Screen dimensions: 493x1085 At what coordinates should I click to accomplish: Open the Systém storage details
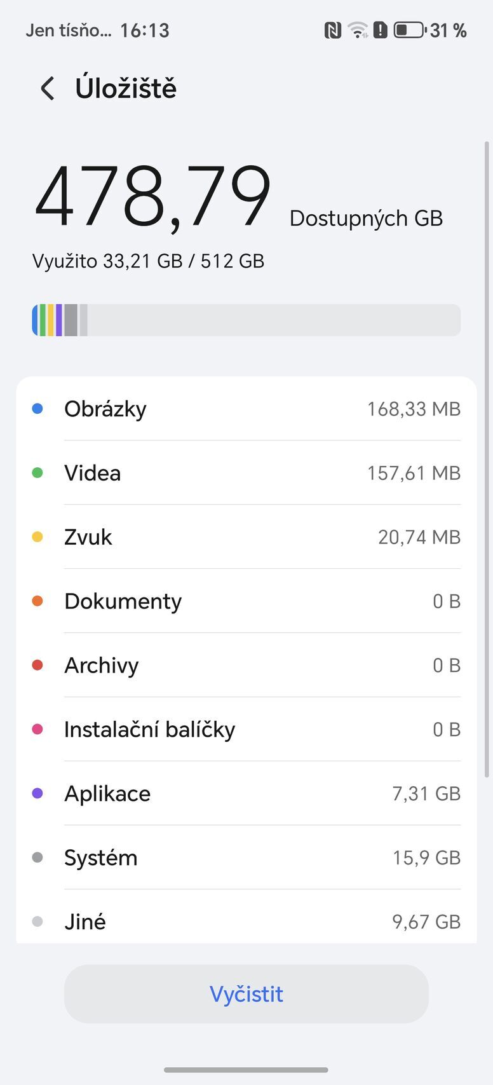(246, 857)
